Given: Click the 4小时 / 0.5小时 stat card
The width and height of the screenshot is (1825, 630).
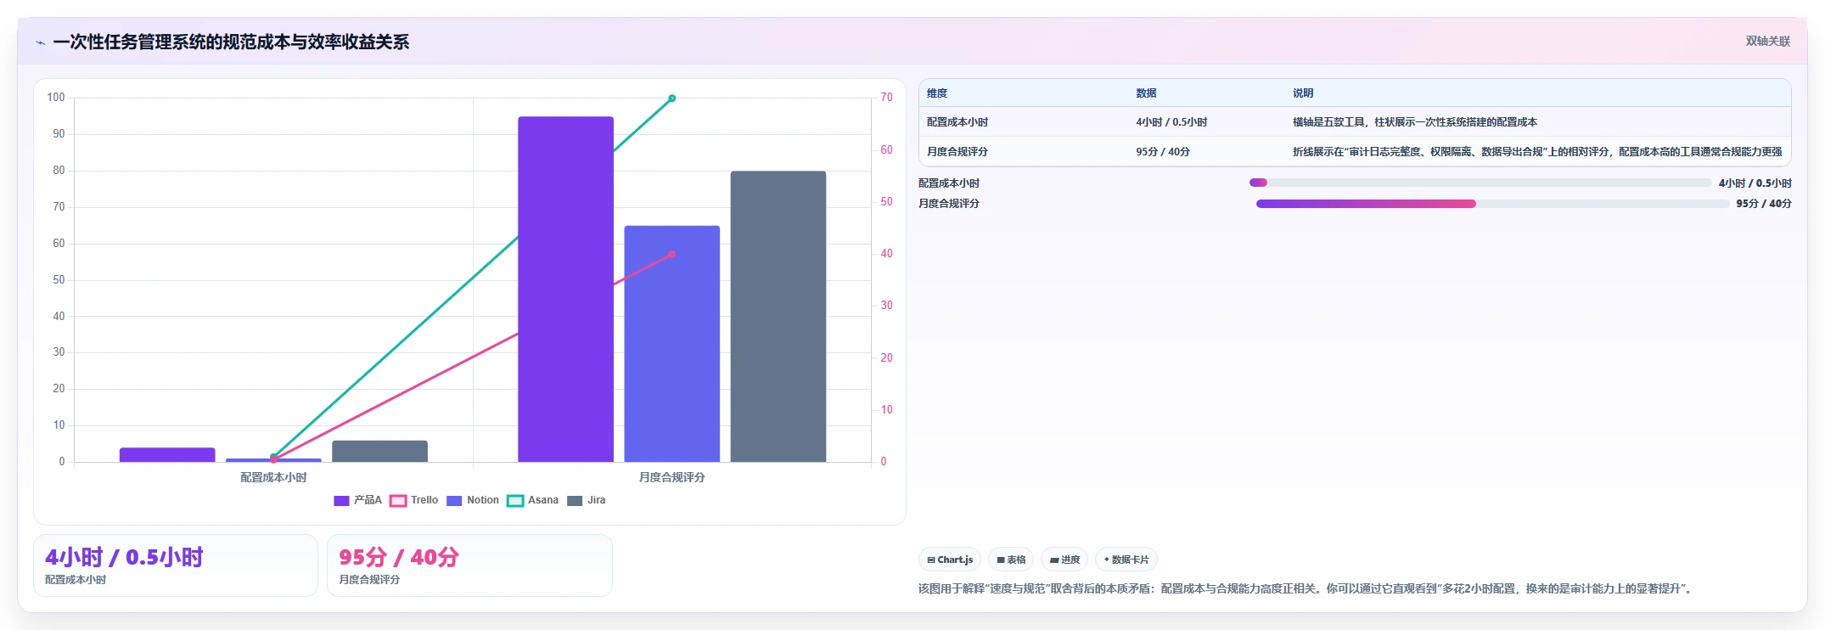Looking at the screenshot, I should point(176,565).
